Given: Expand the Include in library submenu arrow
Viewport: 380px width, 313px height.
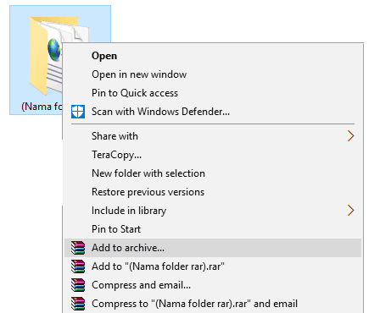Looking at the screenshot, I should point(351,211).
